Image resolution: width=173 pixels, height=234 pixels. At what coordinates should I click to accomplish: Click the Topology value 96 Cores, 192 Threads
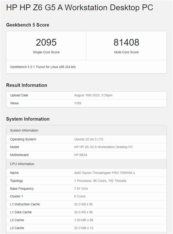click(100, 181)
